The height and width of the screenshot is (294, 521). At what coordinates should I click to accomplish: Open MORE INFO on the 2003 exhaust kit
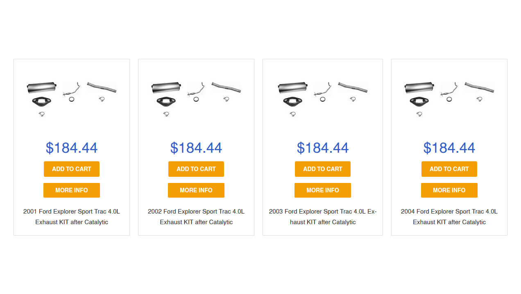point(322,190)
